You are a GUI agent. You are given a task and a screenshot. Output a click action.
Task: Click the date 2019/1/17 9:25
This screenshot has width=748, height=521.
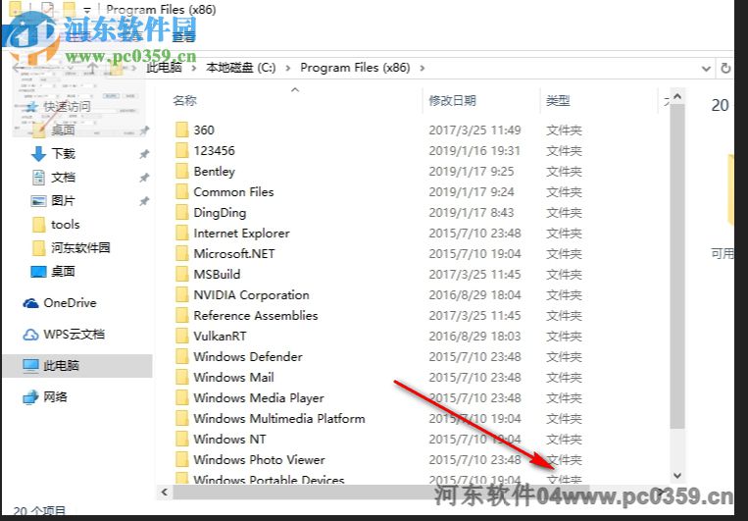(472, 171)
